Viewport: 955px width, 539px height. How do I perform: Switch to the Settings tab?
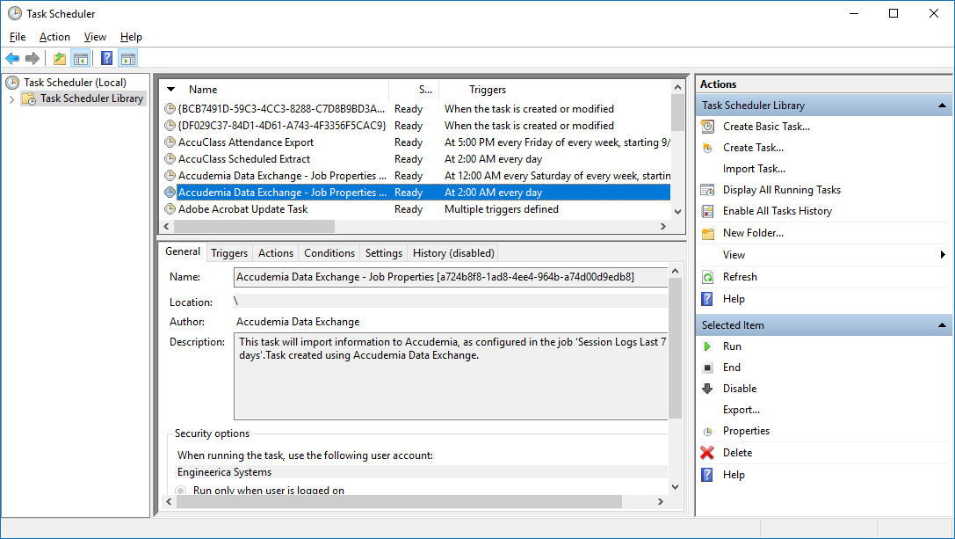click(x=384, y=253)
